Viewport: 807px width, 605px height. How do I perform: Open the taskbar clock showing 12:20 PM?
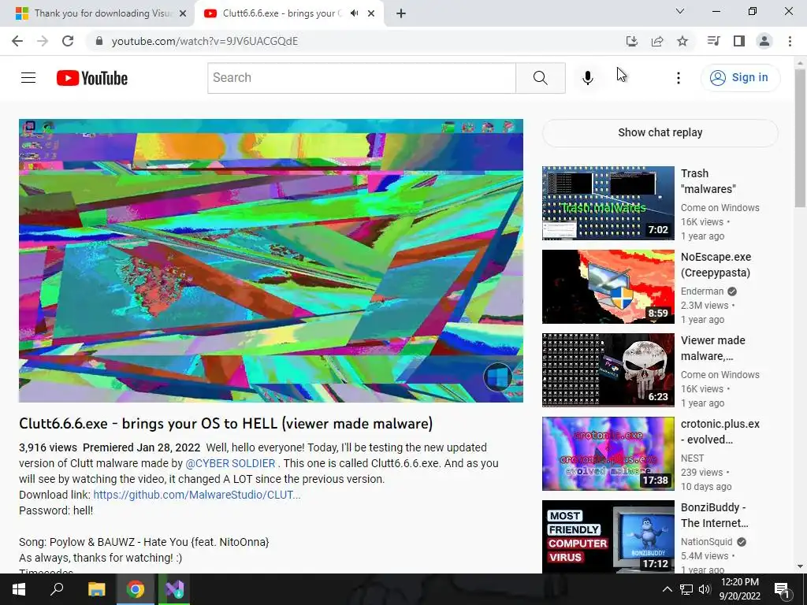(x=739, y=589)
